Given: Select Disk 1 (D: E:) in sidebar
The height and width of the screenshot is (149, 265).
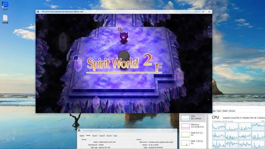Looking at the screenshot, I should point(193,142).
